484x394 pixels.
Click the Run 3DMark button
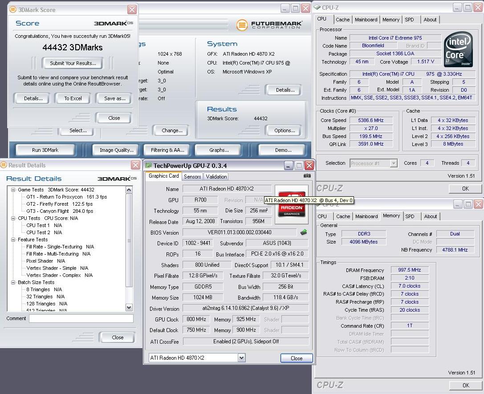pyautogui.click(x=45, y=150)
